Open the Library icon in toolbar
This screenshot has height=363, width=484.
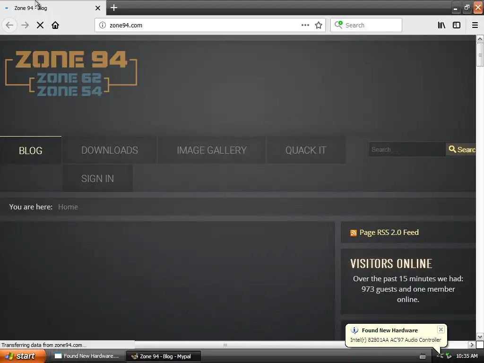[442, 25]
